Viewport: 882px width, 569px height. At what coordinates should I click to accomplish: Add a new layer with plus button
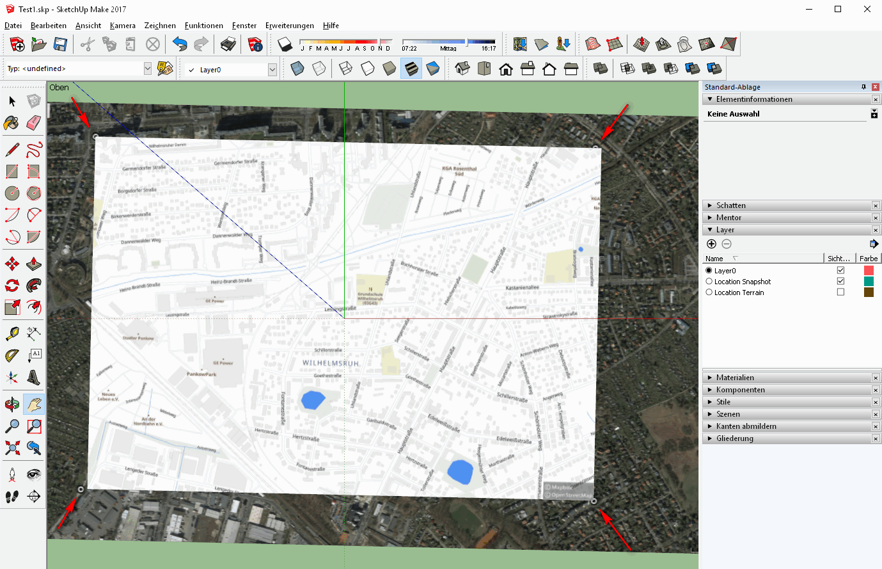[711, 244]
